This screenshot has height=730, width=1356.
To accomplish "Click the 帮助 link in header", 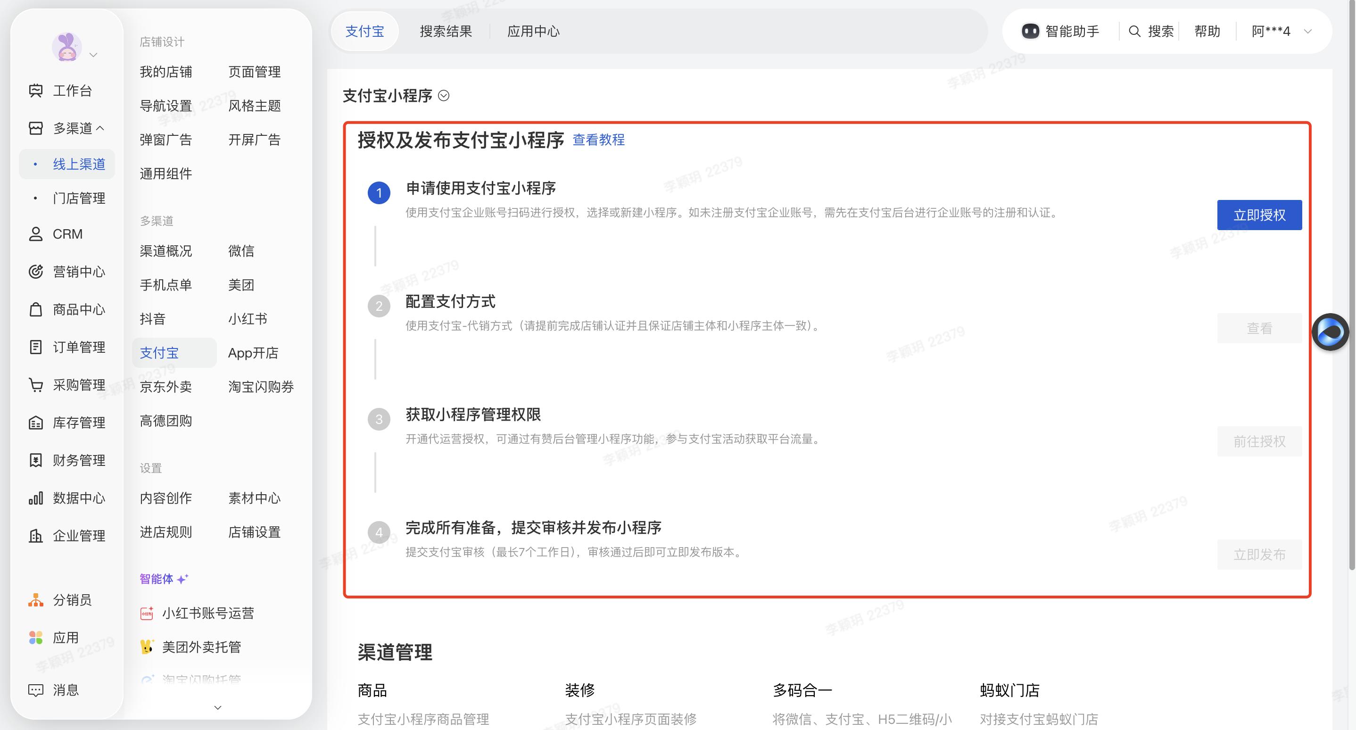I will point(1207,31).
